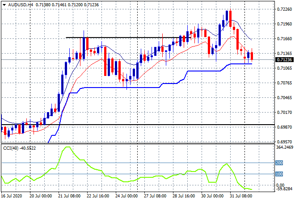
Task: Click the CCI 100 level label
Action: tap(279, 174)
